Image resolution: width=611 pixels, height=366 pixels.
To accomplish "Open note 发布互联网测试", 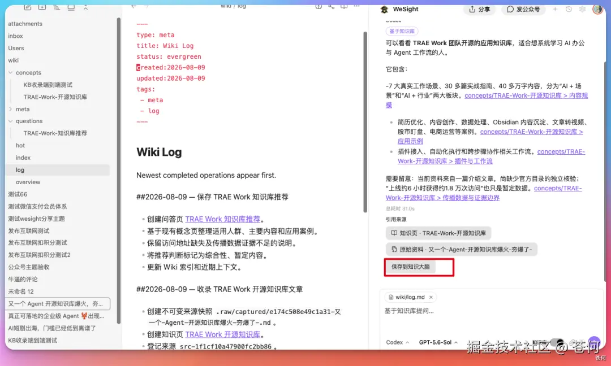I will 28,230.
